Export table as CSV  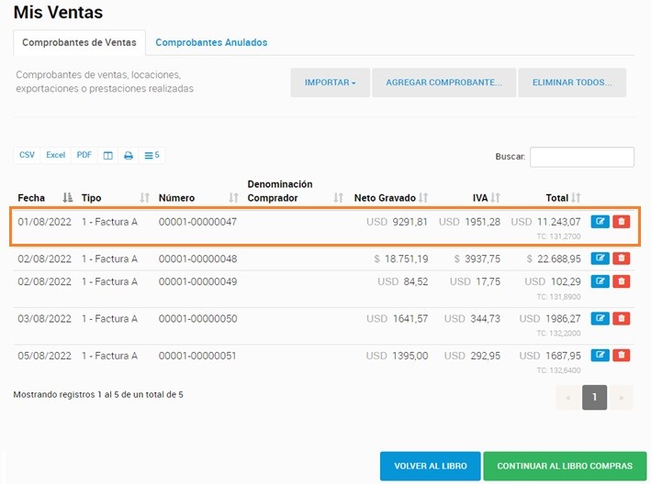27,155
